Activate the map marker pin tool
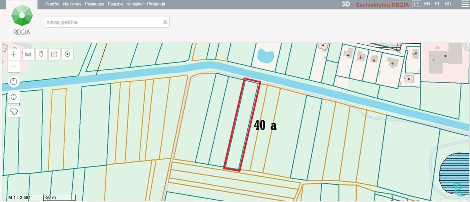The width and height of the screenshot is (470, 202). click(42, 54)
